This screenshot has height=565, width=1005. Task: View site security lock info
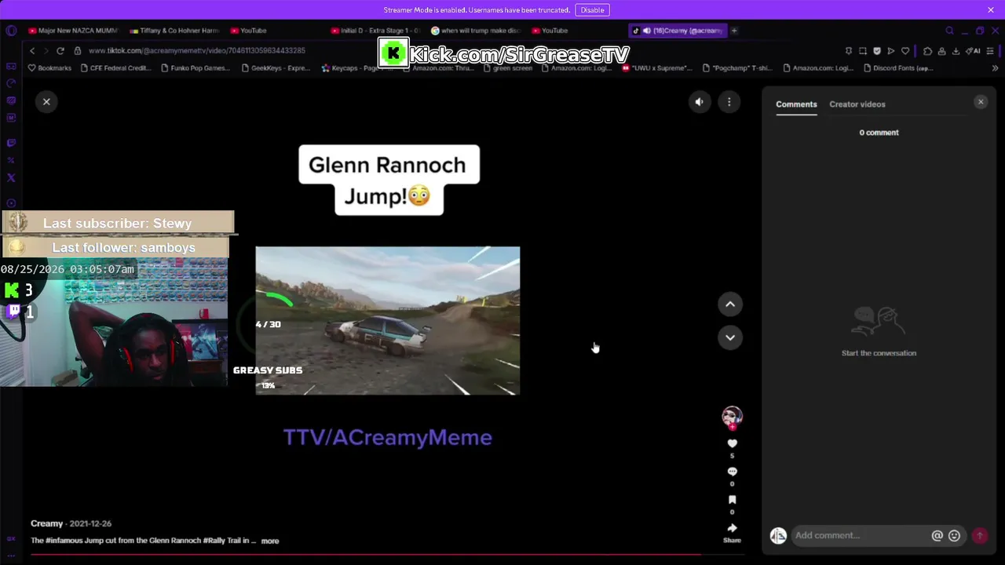[77, 51]
